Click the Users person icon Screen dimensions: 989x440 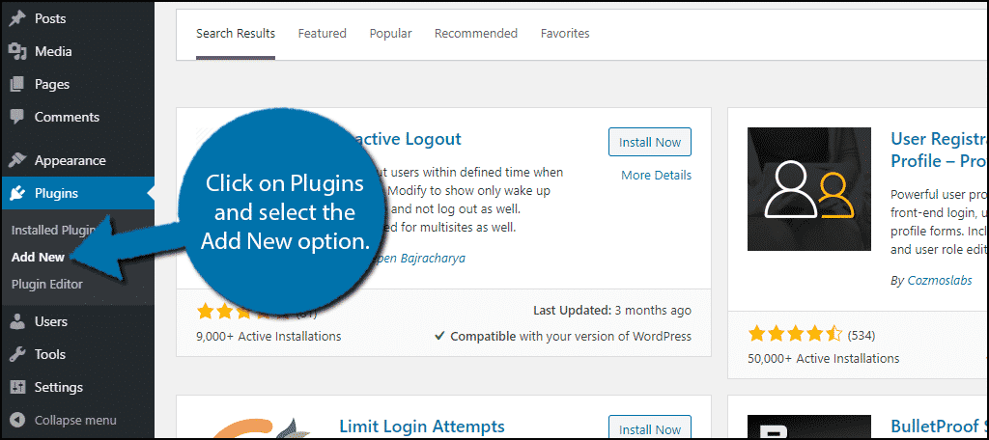(17, 321)
